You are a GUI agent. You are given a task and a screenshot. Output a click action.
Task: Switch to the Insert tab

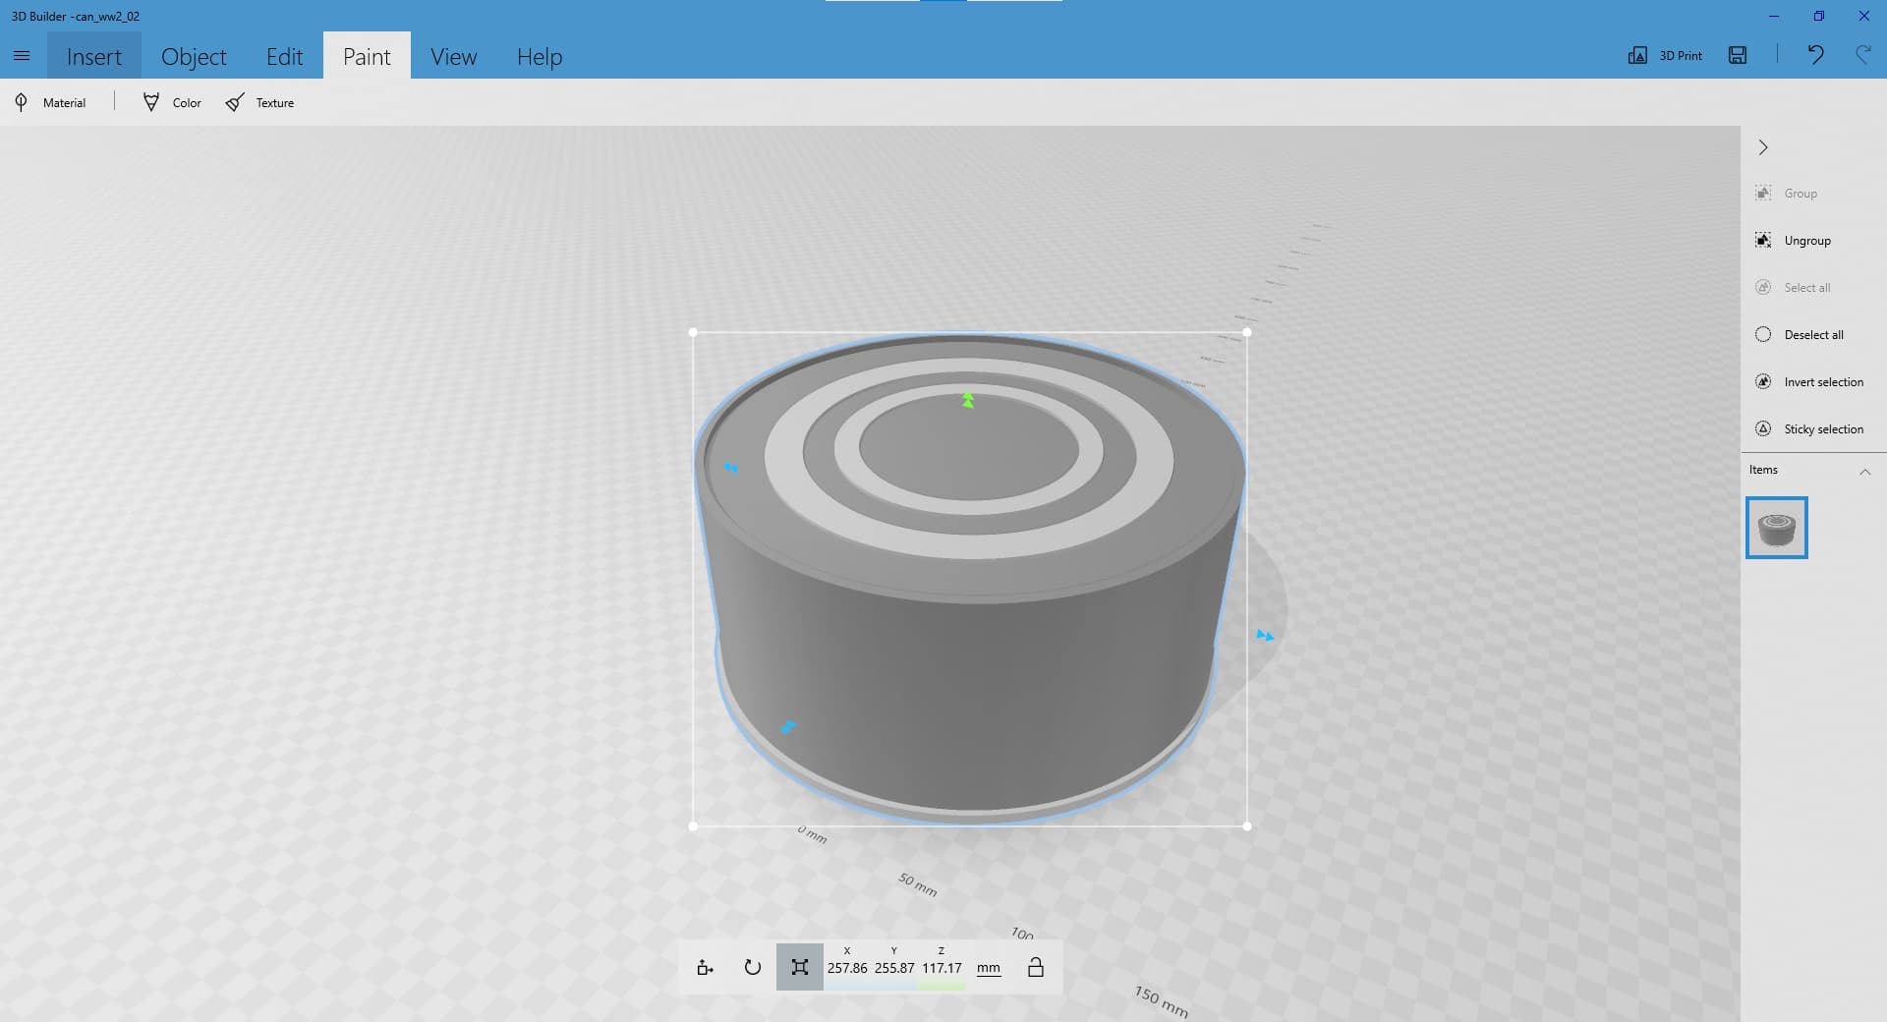(x=94, y=56)
